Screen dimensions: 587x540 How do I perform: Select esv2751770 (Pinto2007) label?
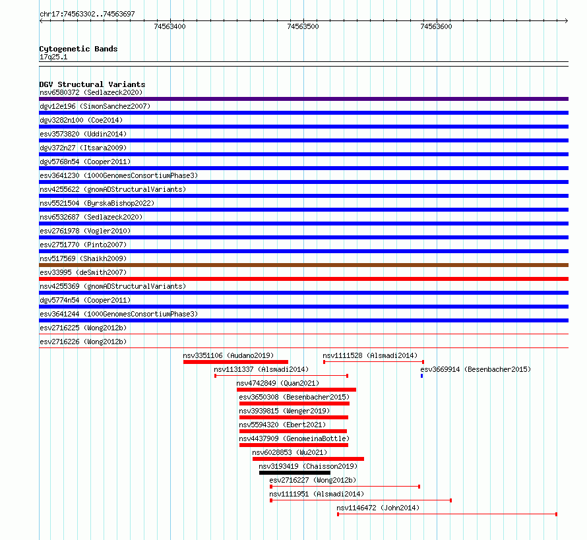click(x=83, y=245)
